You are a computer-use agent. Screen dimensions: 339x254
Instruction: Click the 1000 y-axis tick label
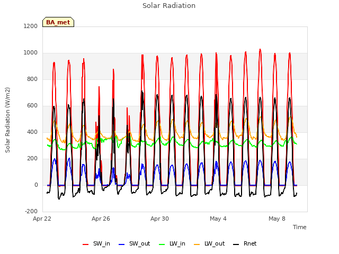[x=31, y=53]
